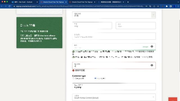Click the country dropdown arrow
This screenshot has height=101, width=180.
153,15
